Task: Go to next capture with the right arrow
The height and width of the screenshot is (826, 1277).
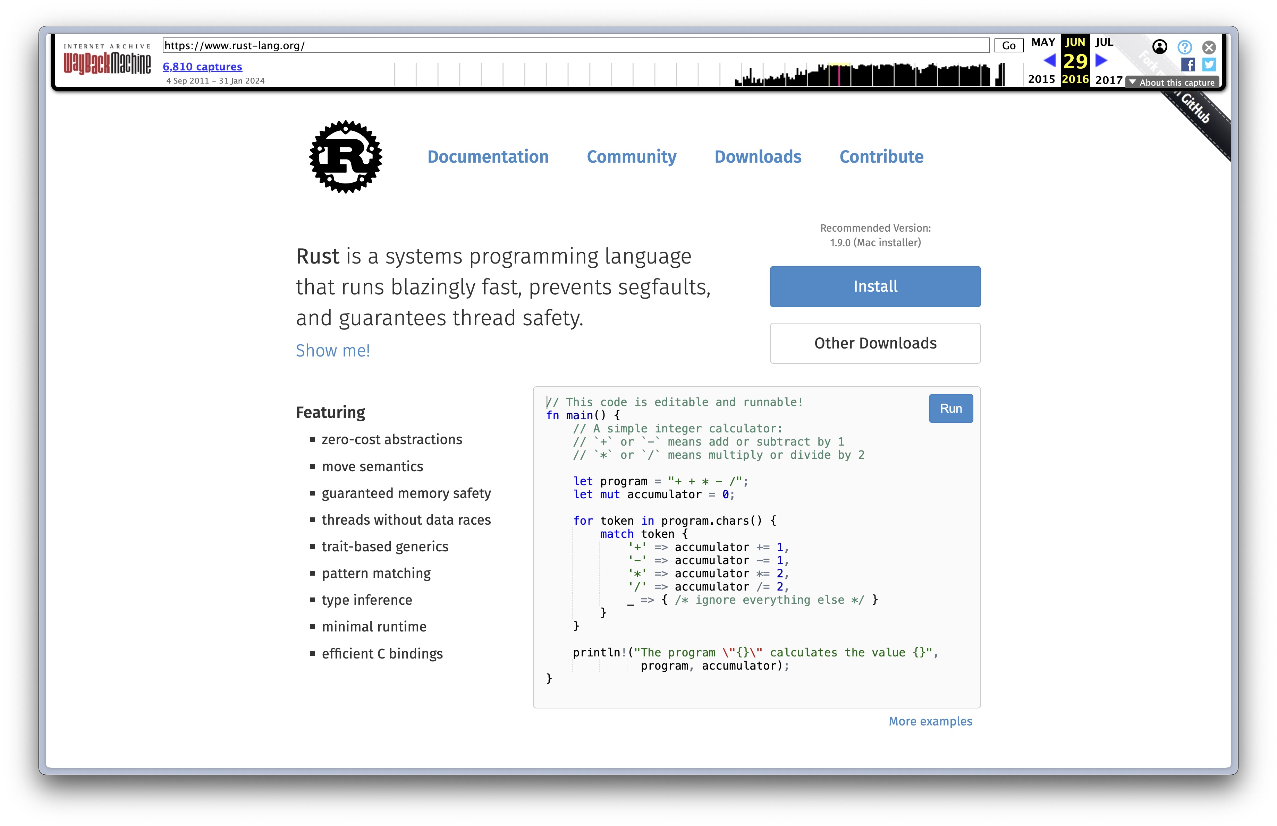Action: 1100,62
